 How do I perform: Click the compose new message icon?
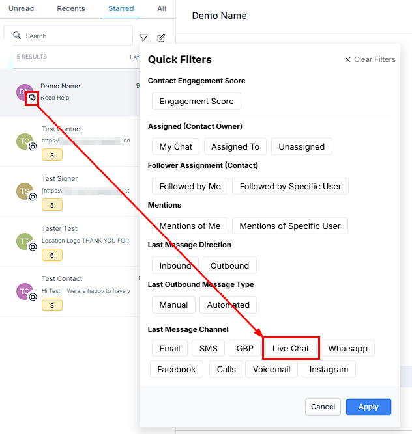click(x=161, y=38)
